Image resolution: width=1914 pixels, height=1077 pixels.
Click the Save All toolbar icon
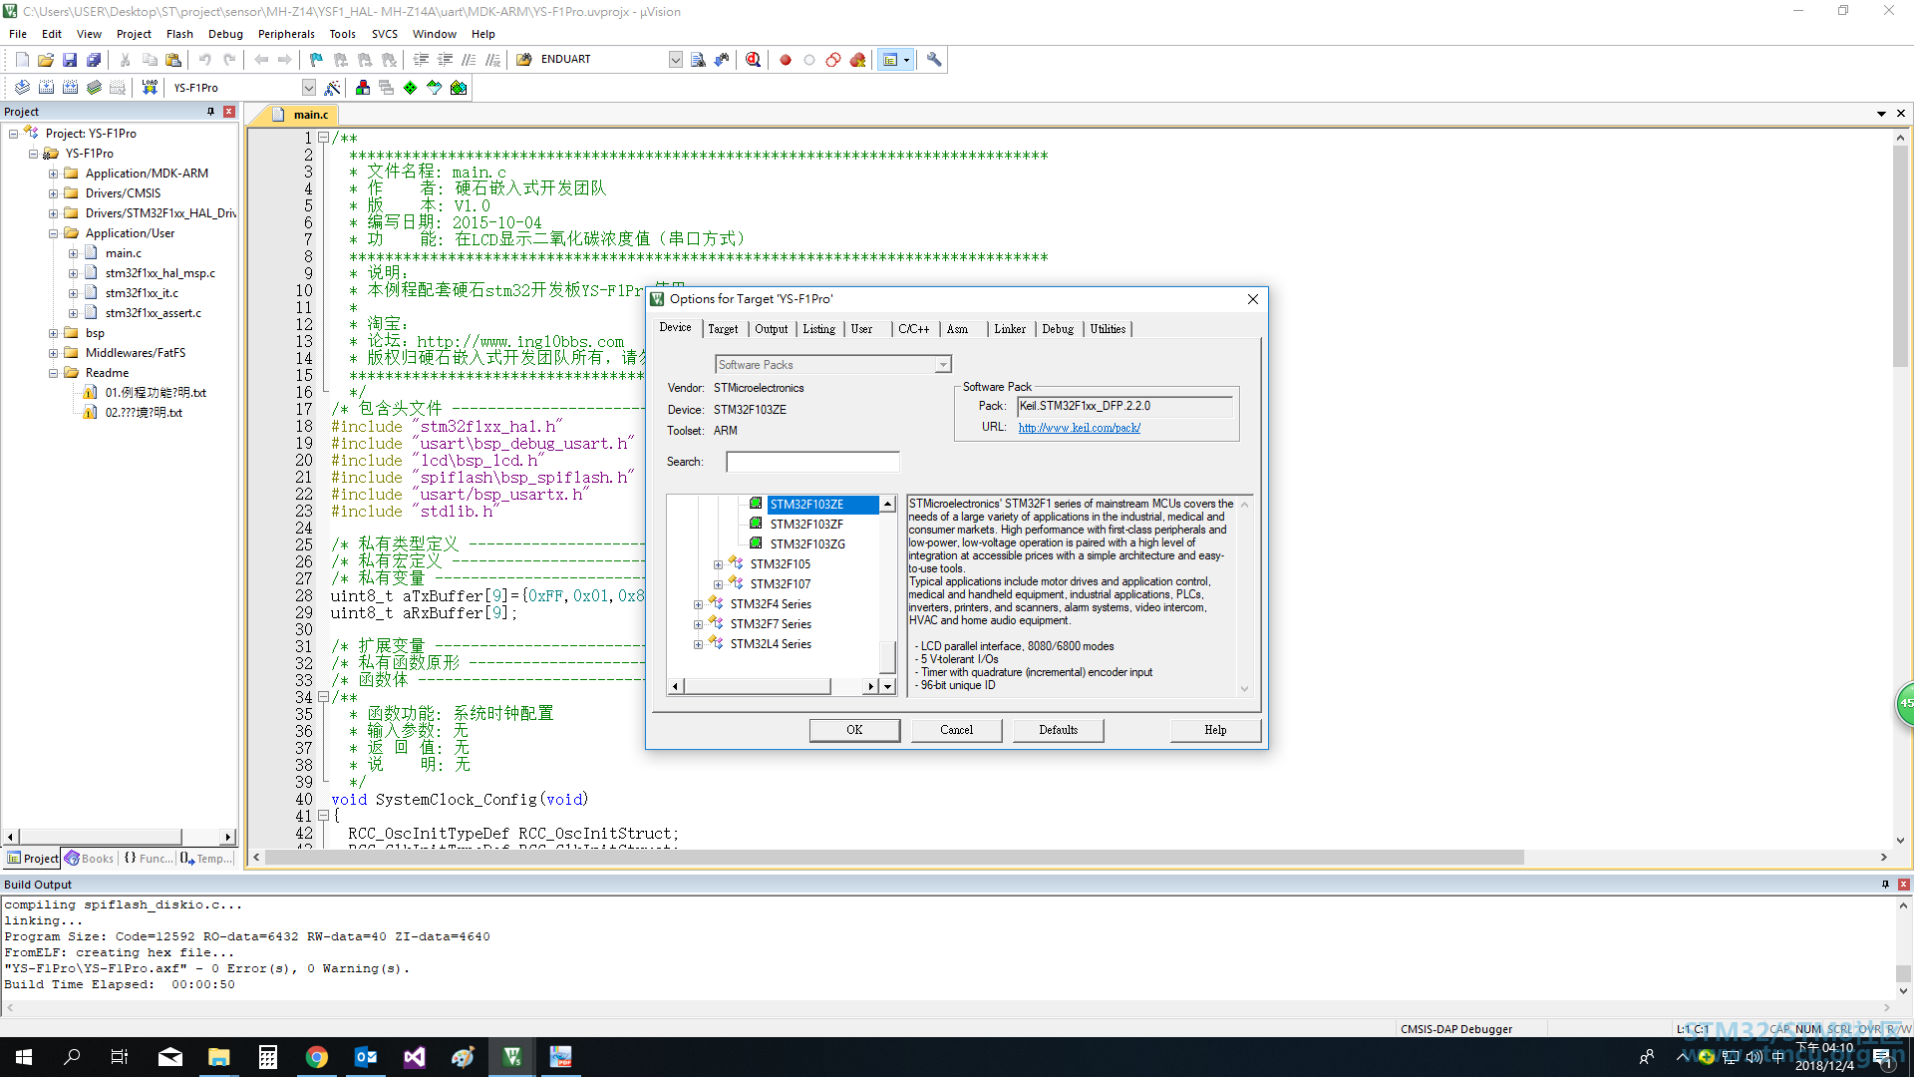(x=94, y=60)
